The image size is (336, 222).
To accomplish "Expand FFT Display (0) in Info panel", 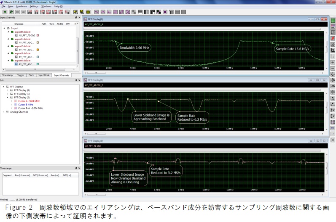I will [8, 90].
